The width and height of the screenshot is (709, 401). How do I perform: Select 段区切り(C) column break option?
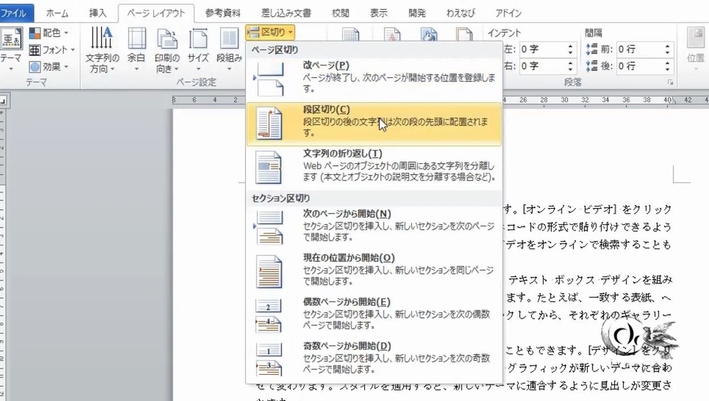374,124
